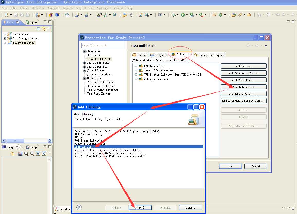The width and height of the screenshot is (297, 214).
Task: Click the New wizard toolbar icon
Action: (x=7, y=15)
